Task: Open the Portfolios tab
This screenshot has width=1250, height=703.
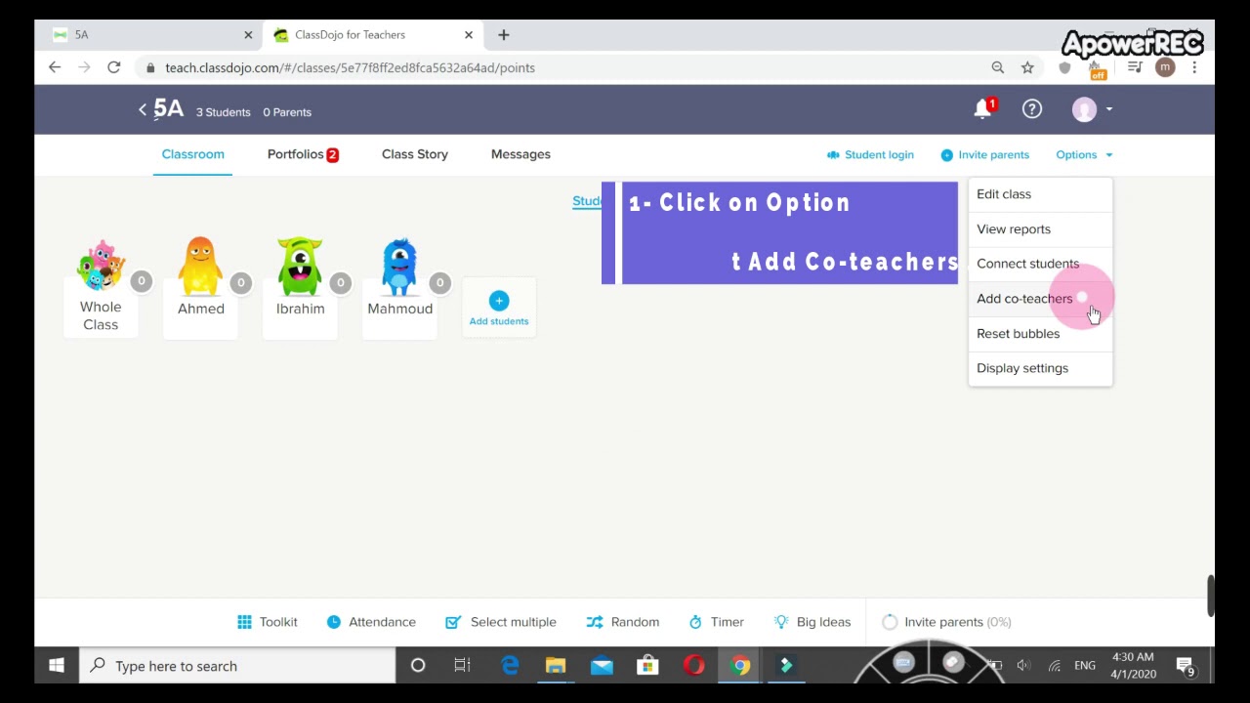Action: 303,154
